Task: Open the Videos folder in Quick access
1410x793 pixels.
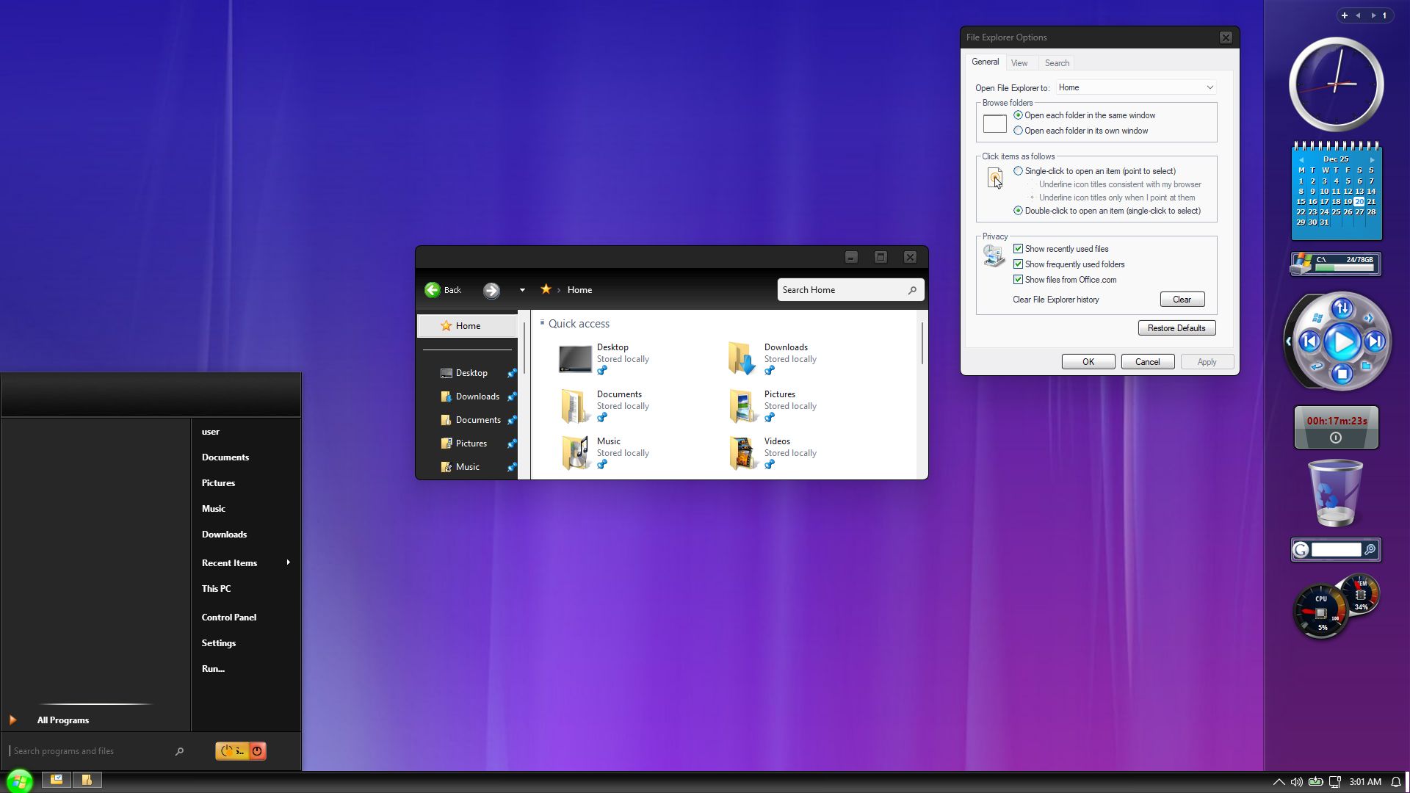Action: click(x=742, y=453)
